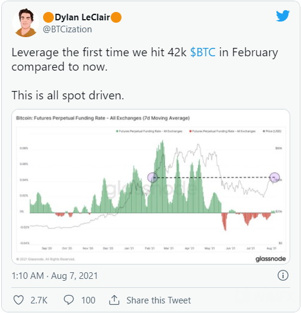Open Dylan LeClair's profile avatar
Image resolution: width=301 pixels, height=313 pixels.
[x=26, y=23]
